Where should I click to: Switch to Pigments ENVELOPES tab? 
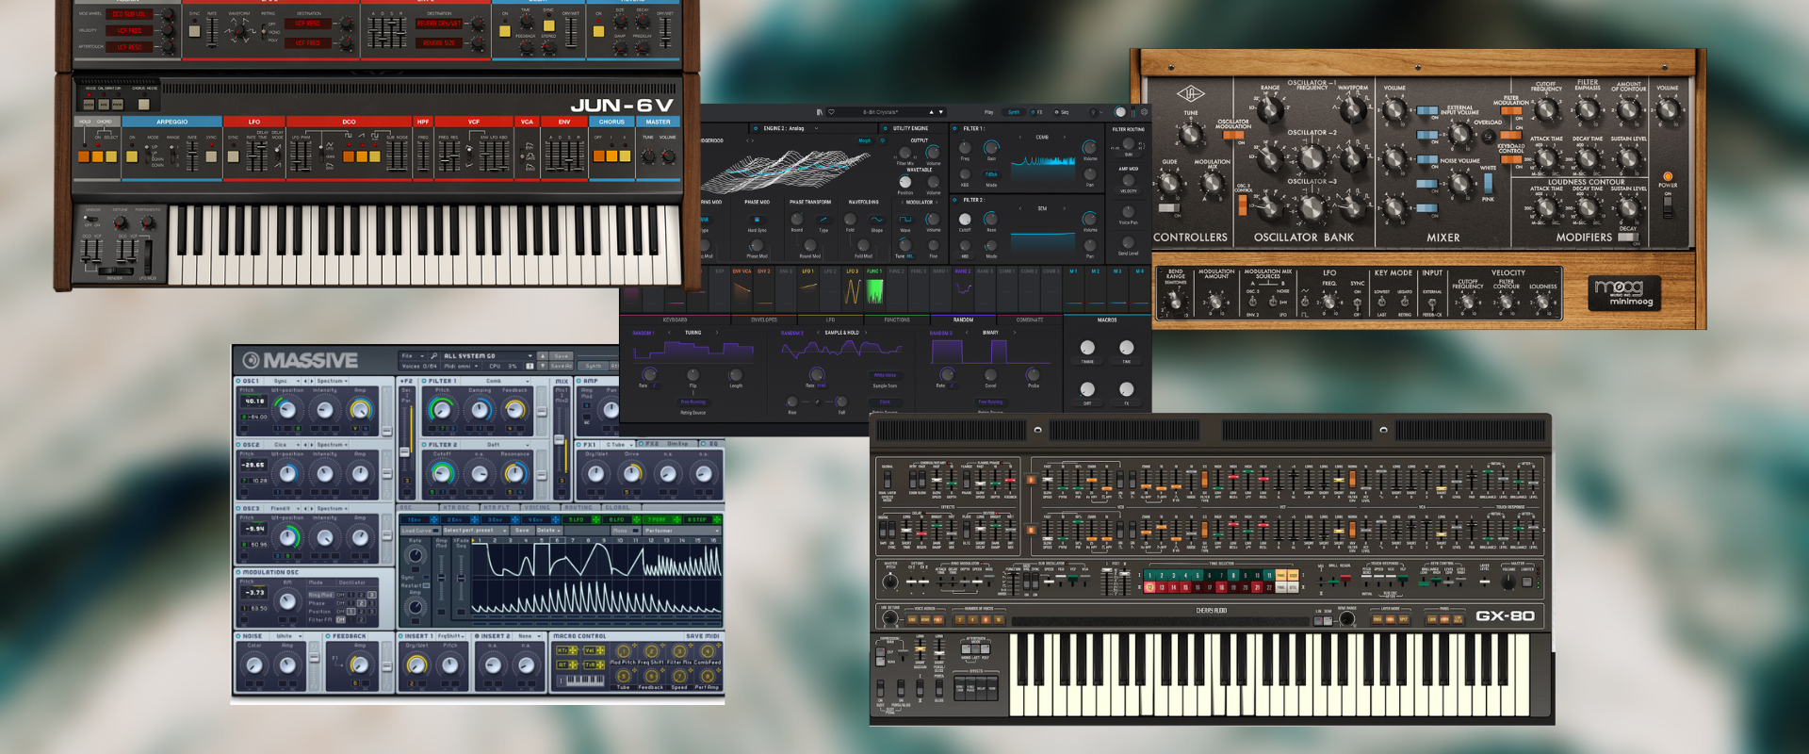tap(764, 320)
